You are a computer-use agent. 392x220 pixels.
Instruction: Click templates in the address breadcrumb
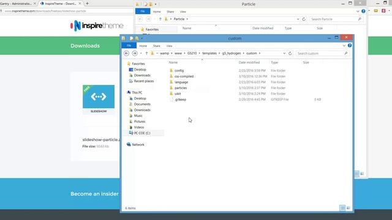pos(209,53)
